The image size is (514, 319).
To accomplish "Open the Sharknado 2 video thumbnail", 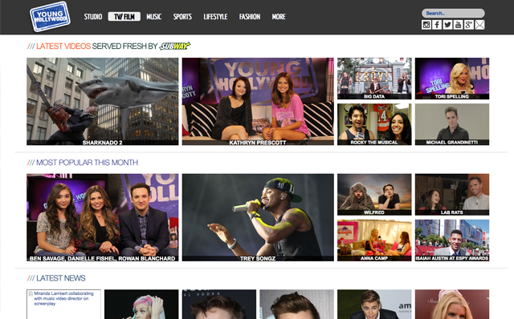I will coord(103,102).
